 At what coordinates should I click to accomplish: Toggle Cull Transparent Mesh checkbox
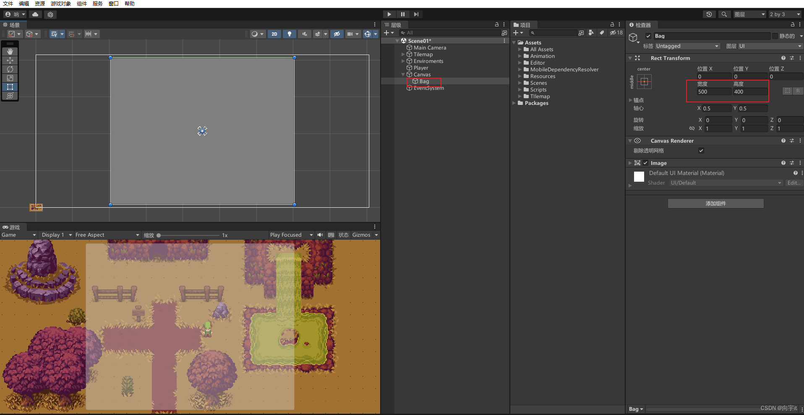pyautogui.click(x=701, y=151)
